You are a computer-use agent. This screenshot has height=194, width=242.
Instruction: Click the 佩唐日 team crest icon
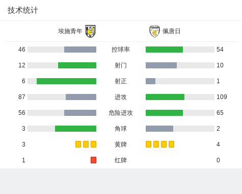[154, 31]
